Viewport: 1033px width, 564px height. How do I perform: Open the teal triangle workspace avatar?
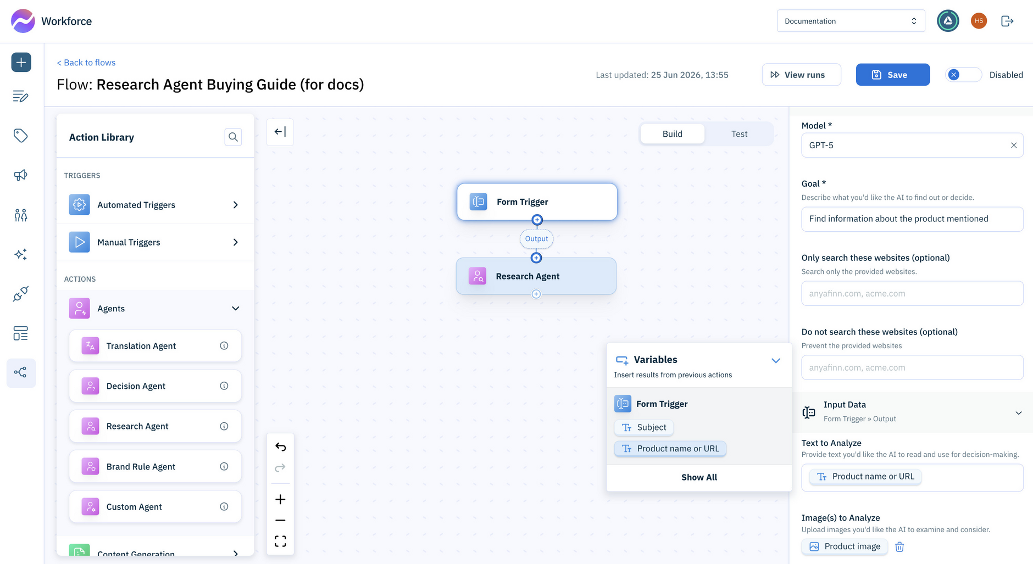[x=948, y=21]
